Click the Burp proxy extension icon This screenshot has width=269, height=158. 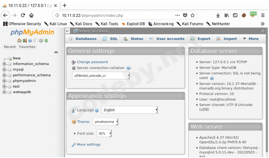[x=253, y=14]
